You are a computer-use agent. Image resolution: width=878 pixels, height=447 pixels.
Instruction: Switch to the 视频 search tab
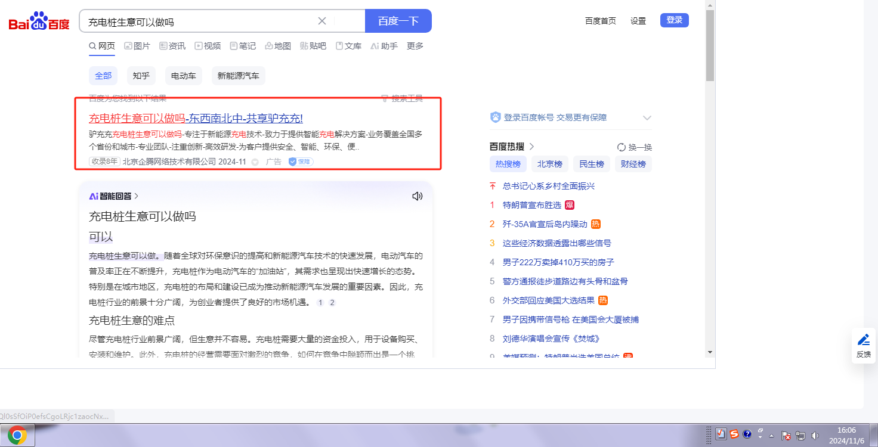[208, 46]
